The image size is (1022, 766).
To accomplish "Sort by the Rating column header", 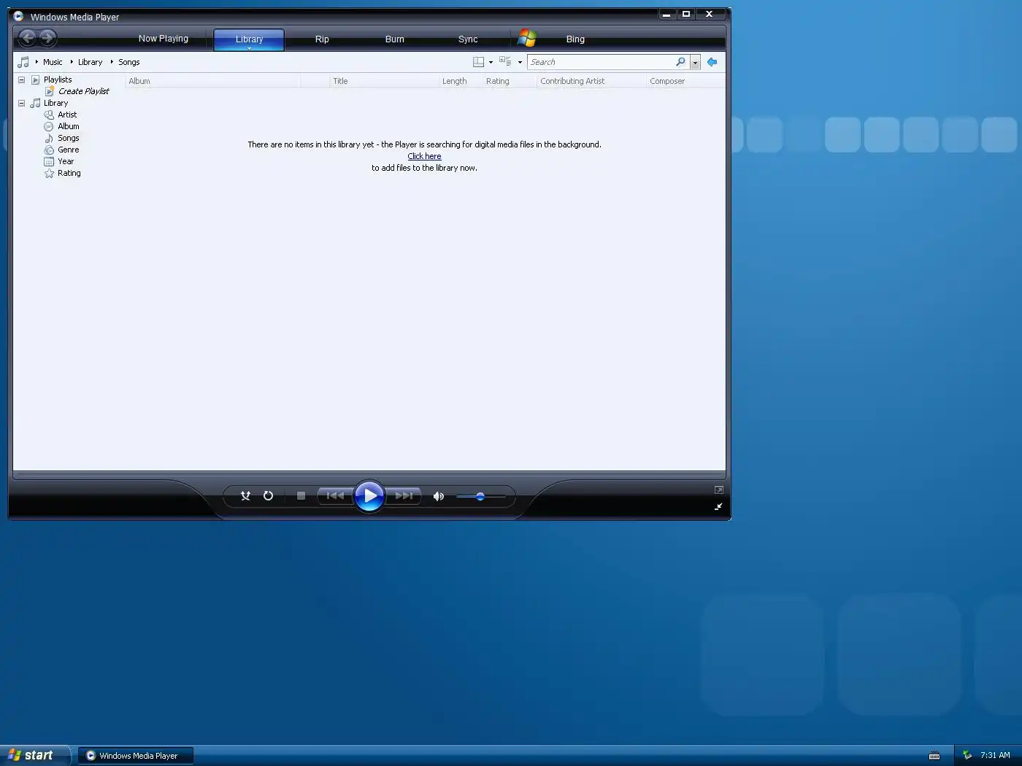I will tap(509, 81).
